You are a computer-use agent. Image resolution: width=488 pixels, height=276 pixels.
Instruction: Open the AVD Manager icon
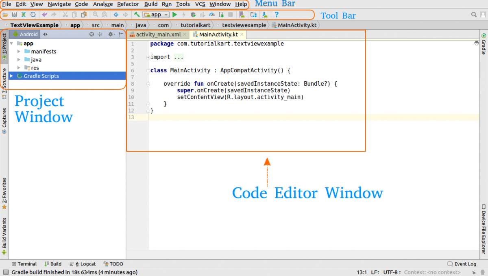[242, 15]
